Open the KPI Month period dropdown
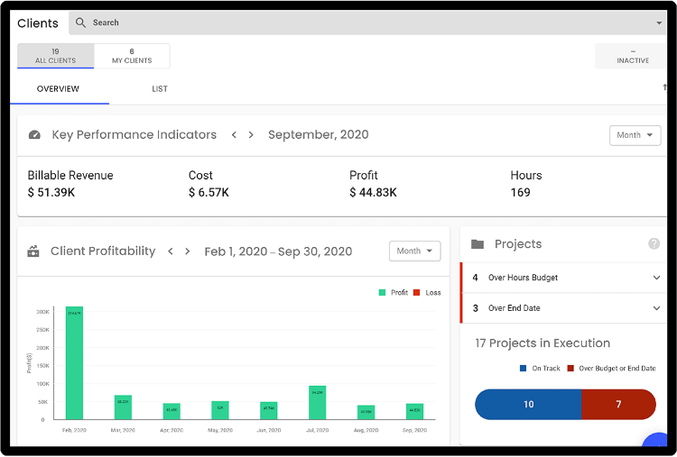 pos(635,135)
